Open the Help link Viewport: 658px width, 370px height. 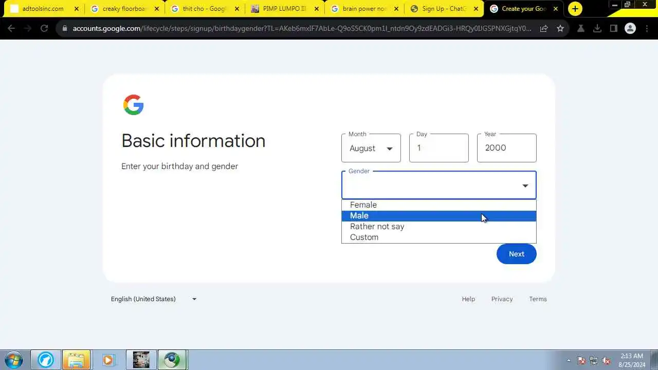[468, 299]
